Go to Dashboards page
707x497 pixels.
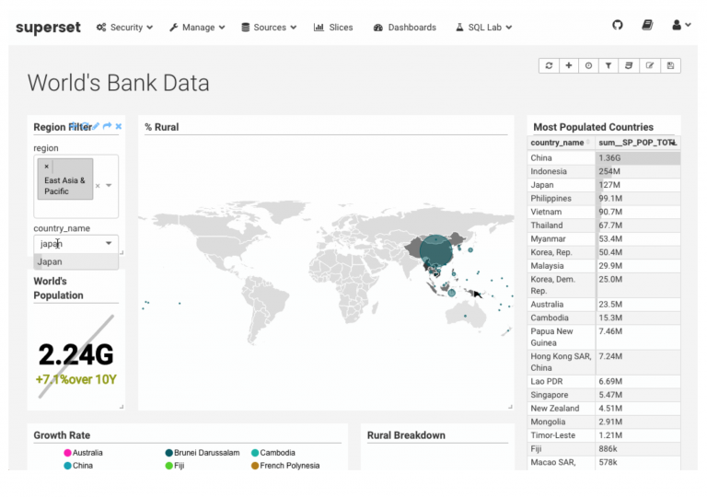coord(404,28)
